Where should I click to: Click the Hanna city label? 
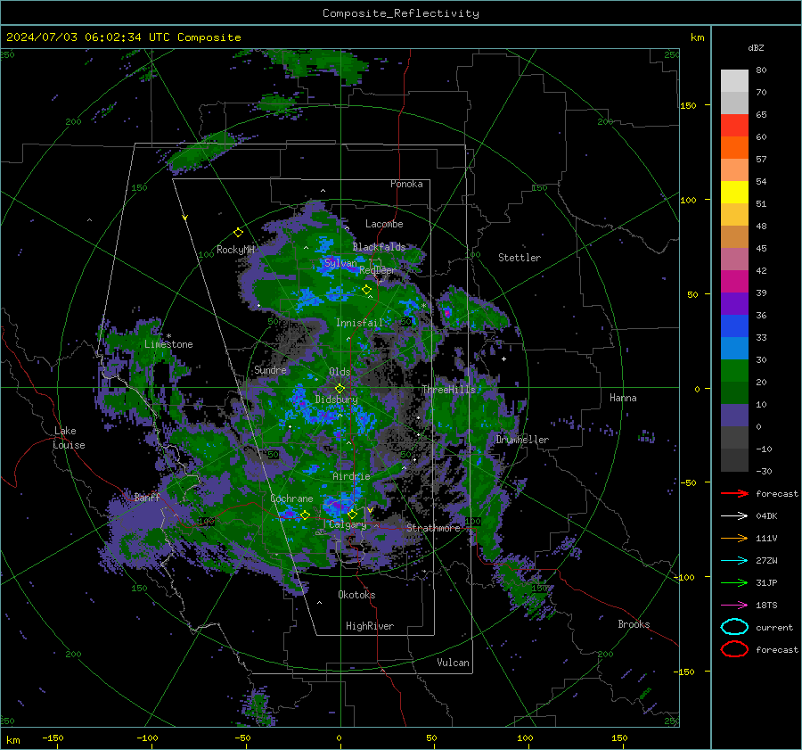[x=623, y=398]
